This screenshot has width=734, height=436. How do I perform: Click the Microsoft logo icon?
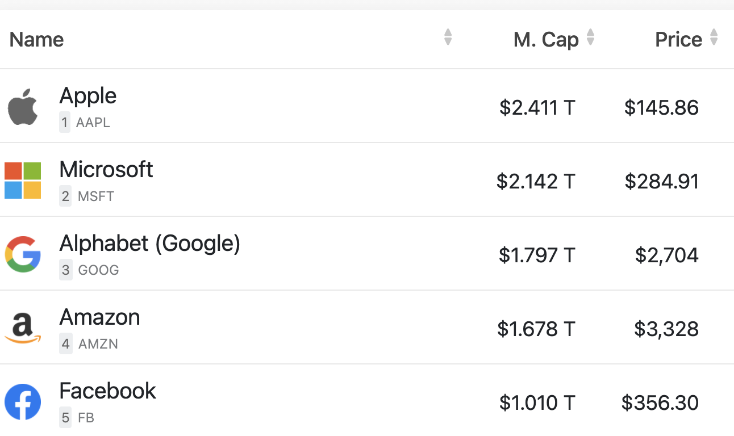23,181
